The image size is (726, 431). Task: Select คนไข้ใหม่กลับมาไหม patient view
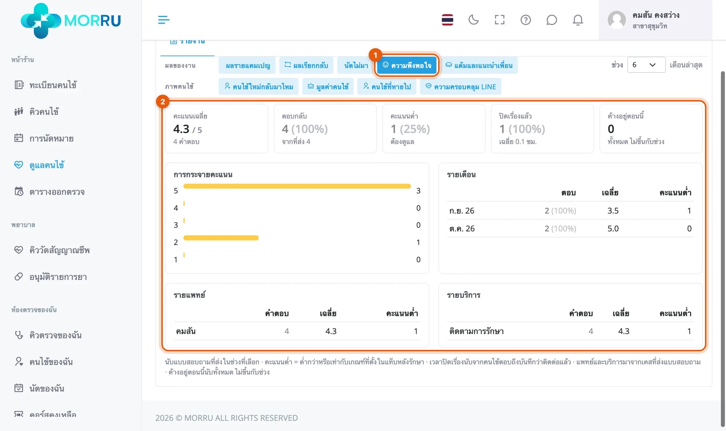pos(258,86)
